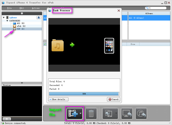
Task: Select the ePub (4) category
Action: [x=21, y=26]
